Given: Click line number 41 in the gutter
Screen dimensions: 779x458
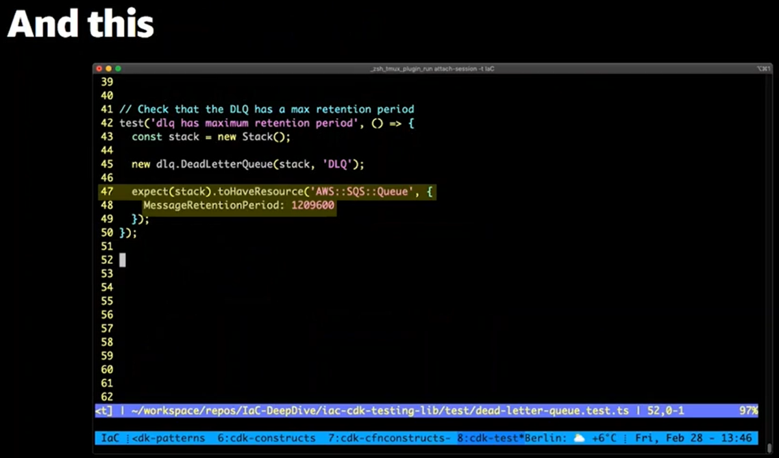Looking at the screenshot, I should pyautogui.click(x=107, y=110).
